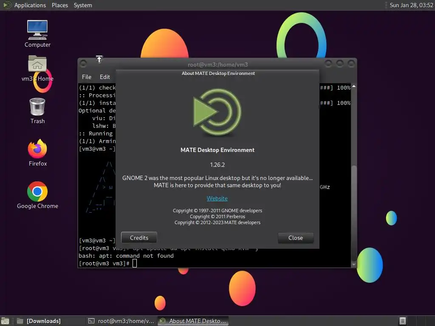Click the About MATE Desktop Environment title
The image size is (435, 326).
[x=218, y=73]
